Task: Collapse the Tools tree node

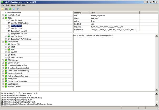Action: [x=3, y=18]
